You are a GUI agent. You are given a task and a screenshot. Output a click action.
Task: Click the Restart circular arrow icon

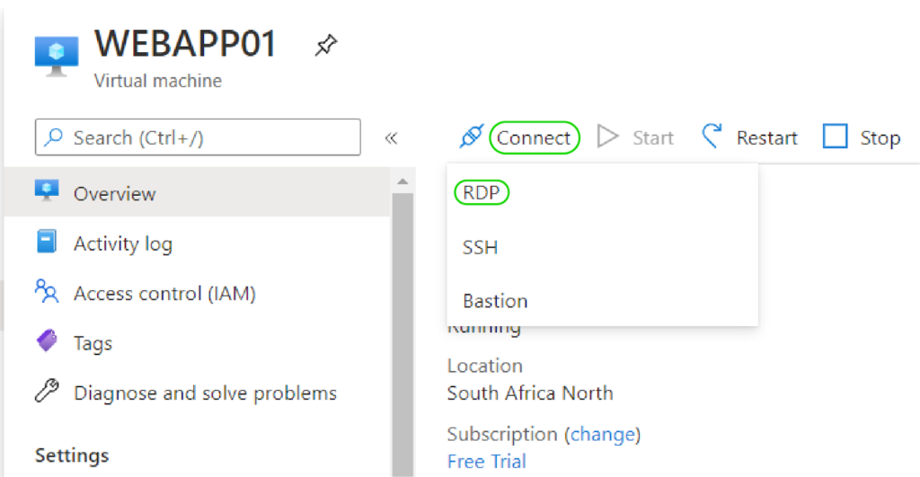pyautogui.click(x=712, y=136)
